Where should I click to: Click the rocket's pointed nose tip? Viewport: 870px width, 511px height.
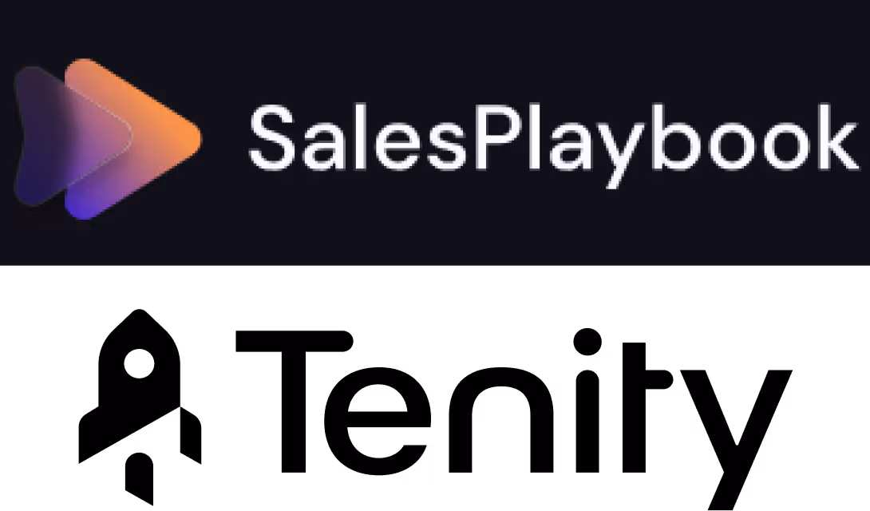139,317
